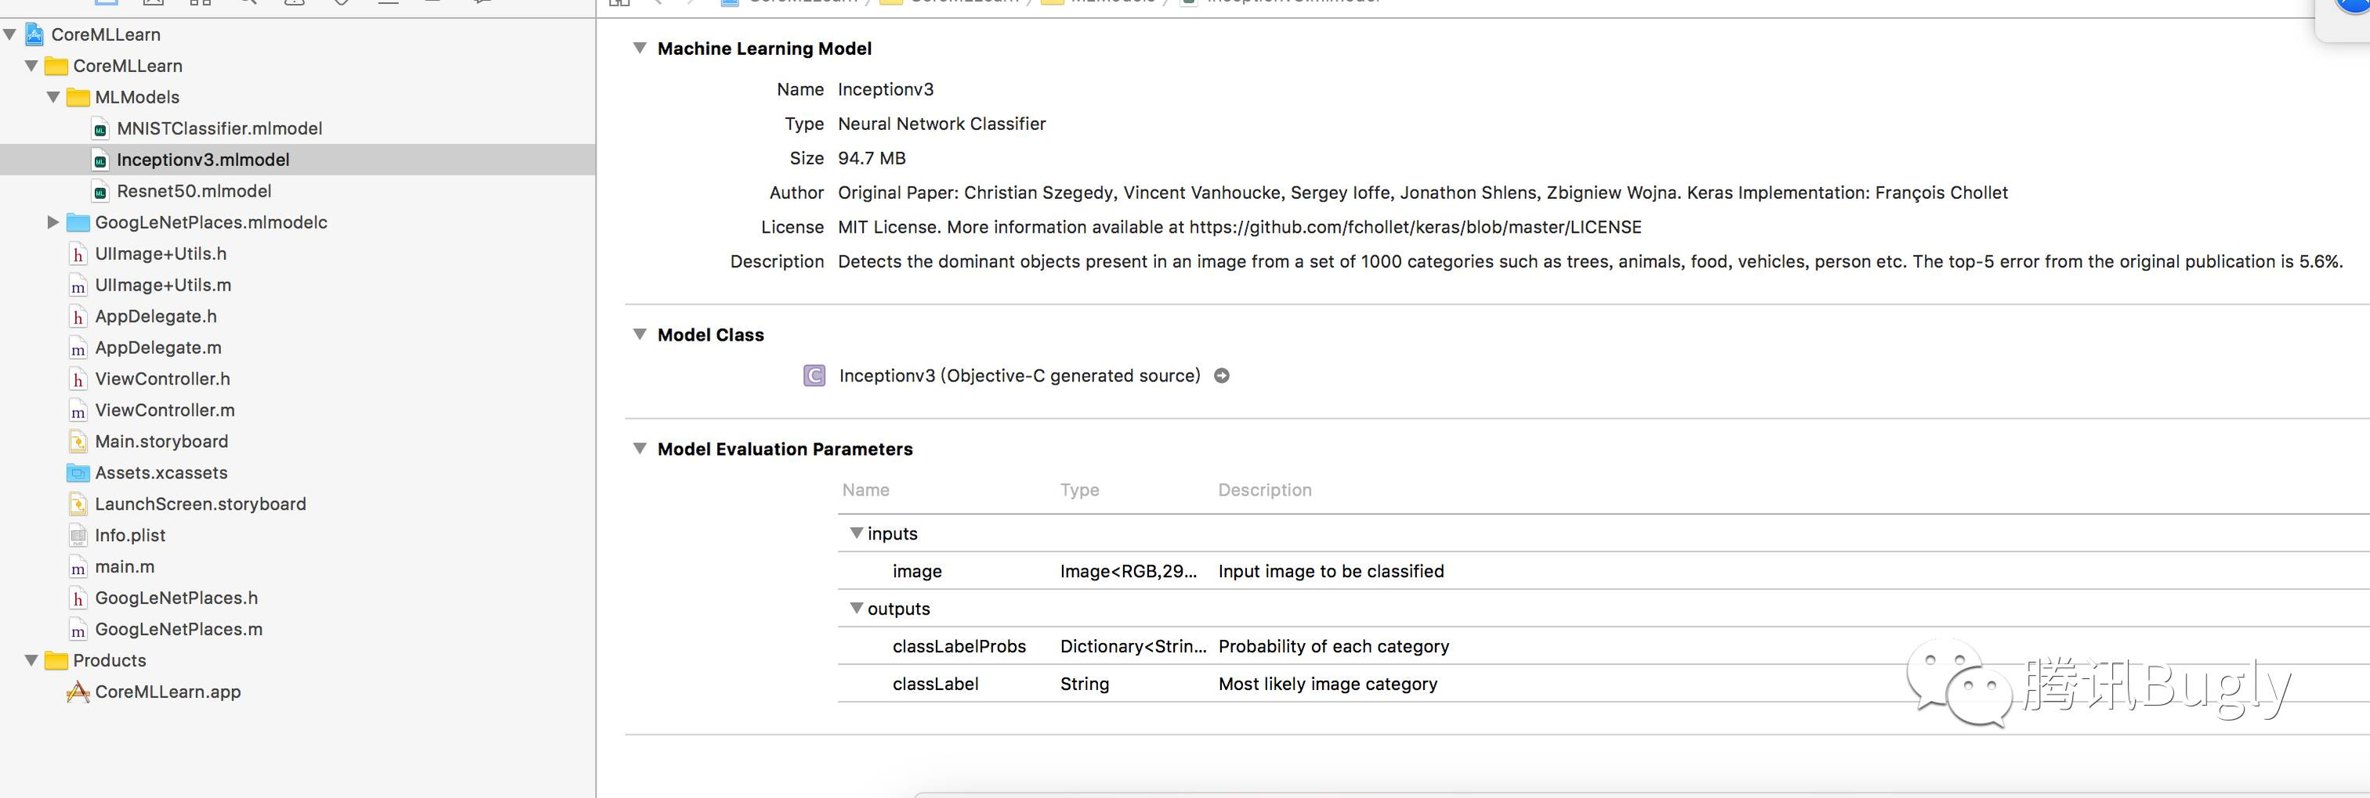Click the Resnet50.mlmodel file icon
The image size is (2370, 798).
[x=100, y=192]
